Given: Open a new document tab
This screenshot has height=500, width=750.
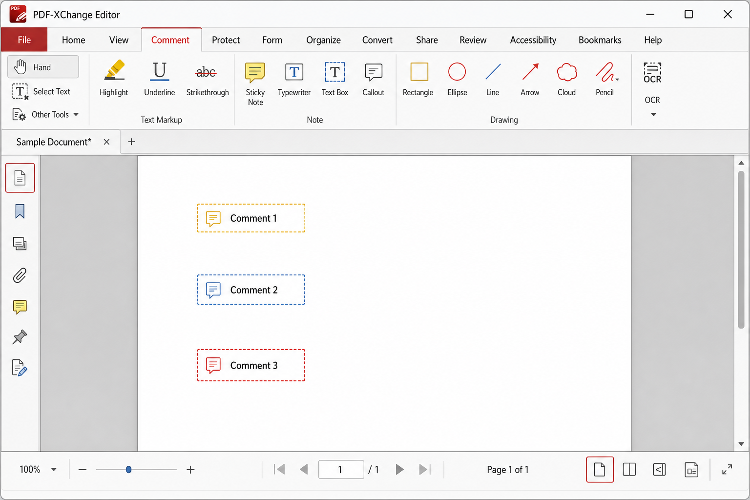Looking at the screenshot, I should pos(131,142).
